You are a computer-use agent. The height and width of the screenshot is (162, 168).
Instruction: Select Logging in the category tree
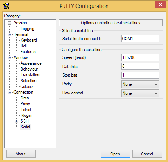28,29
